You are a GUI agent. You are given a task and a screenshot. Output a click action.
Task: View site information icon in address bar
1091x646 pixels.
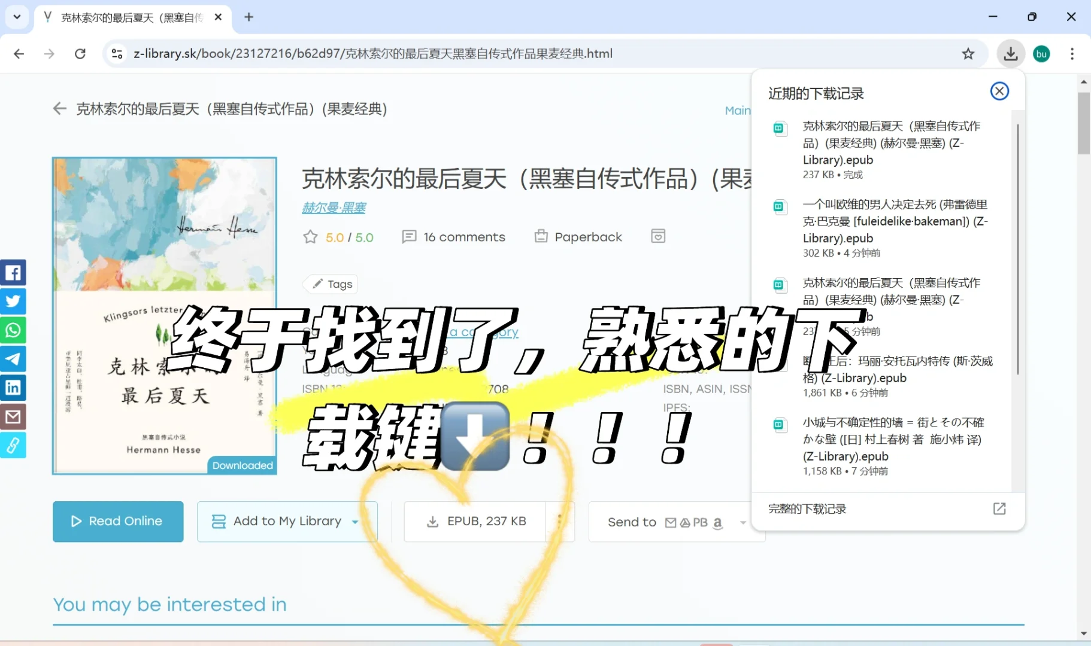coord(117,54)
